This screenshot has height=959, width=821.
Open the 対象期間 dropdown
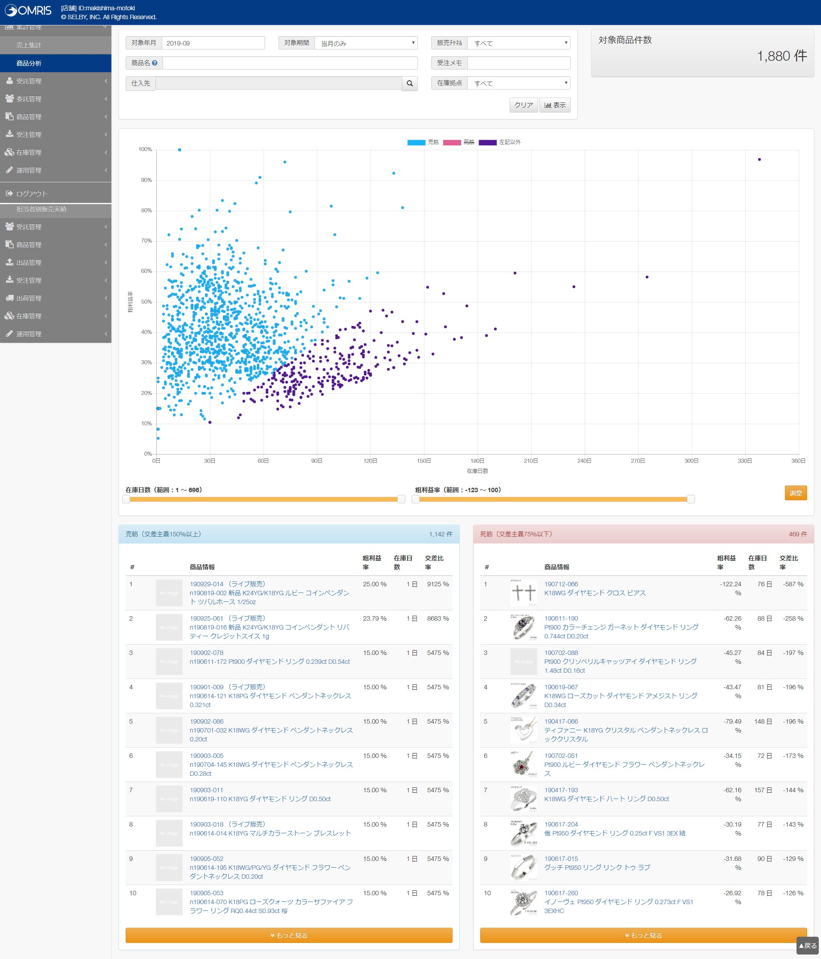click(x=366, y=43)
